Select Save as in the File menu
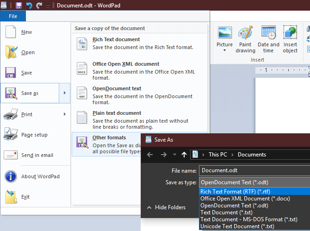This screenshot has width=310, height=231. pos(30,93)
